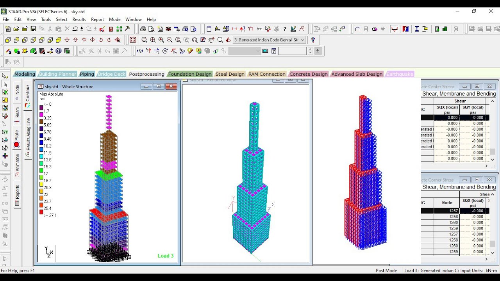Switch to the Concrete Design tab
Image resolution: width=500 pixels, height=281 pixels.
(308, 74)
